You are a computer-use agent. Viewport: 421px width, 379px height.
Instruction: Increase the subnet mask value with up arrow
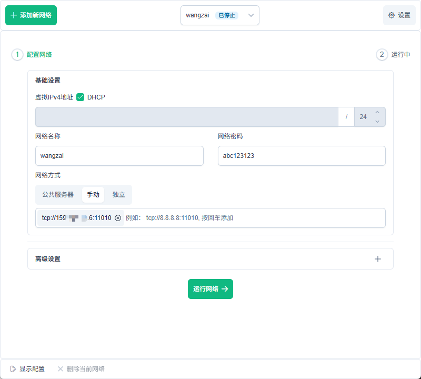tap(377, 113)
